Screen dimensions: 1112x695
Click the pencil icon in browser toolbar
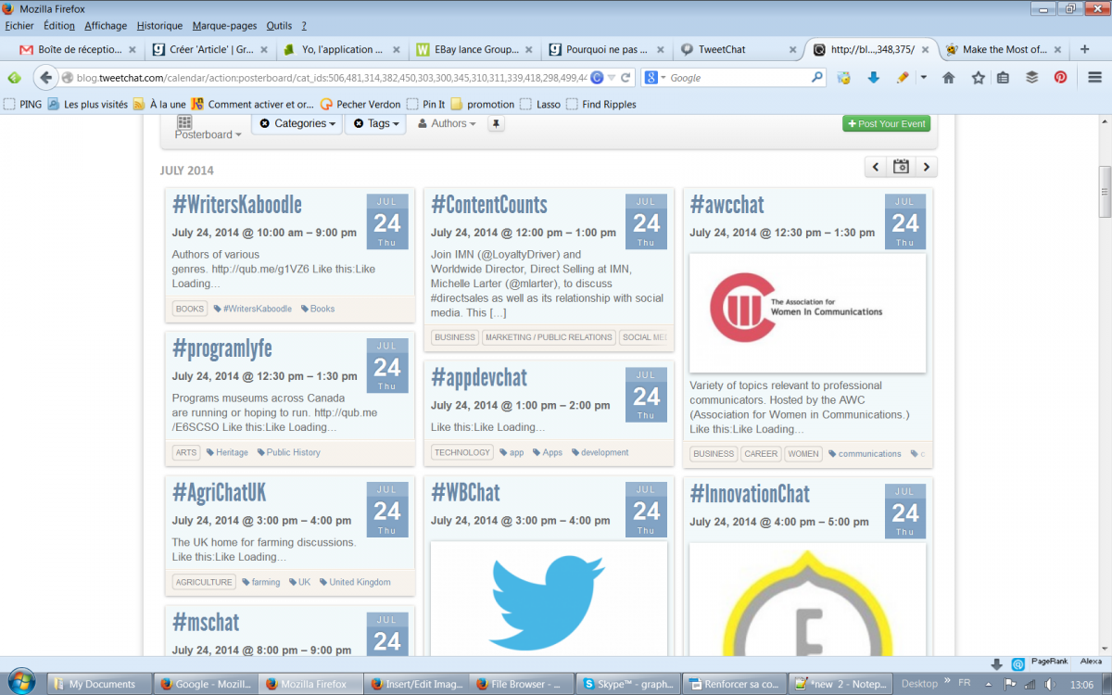click(x=902, y=78)
